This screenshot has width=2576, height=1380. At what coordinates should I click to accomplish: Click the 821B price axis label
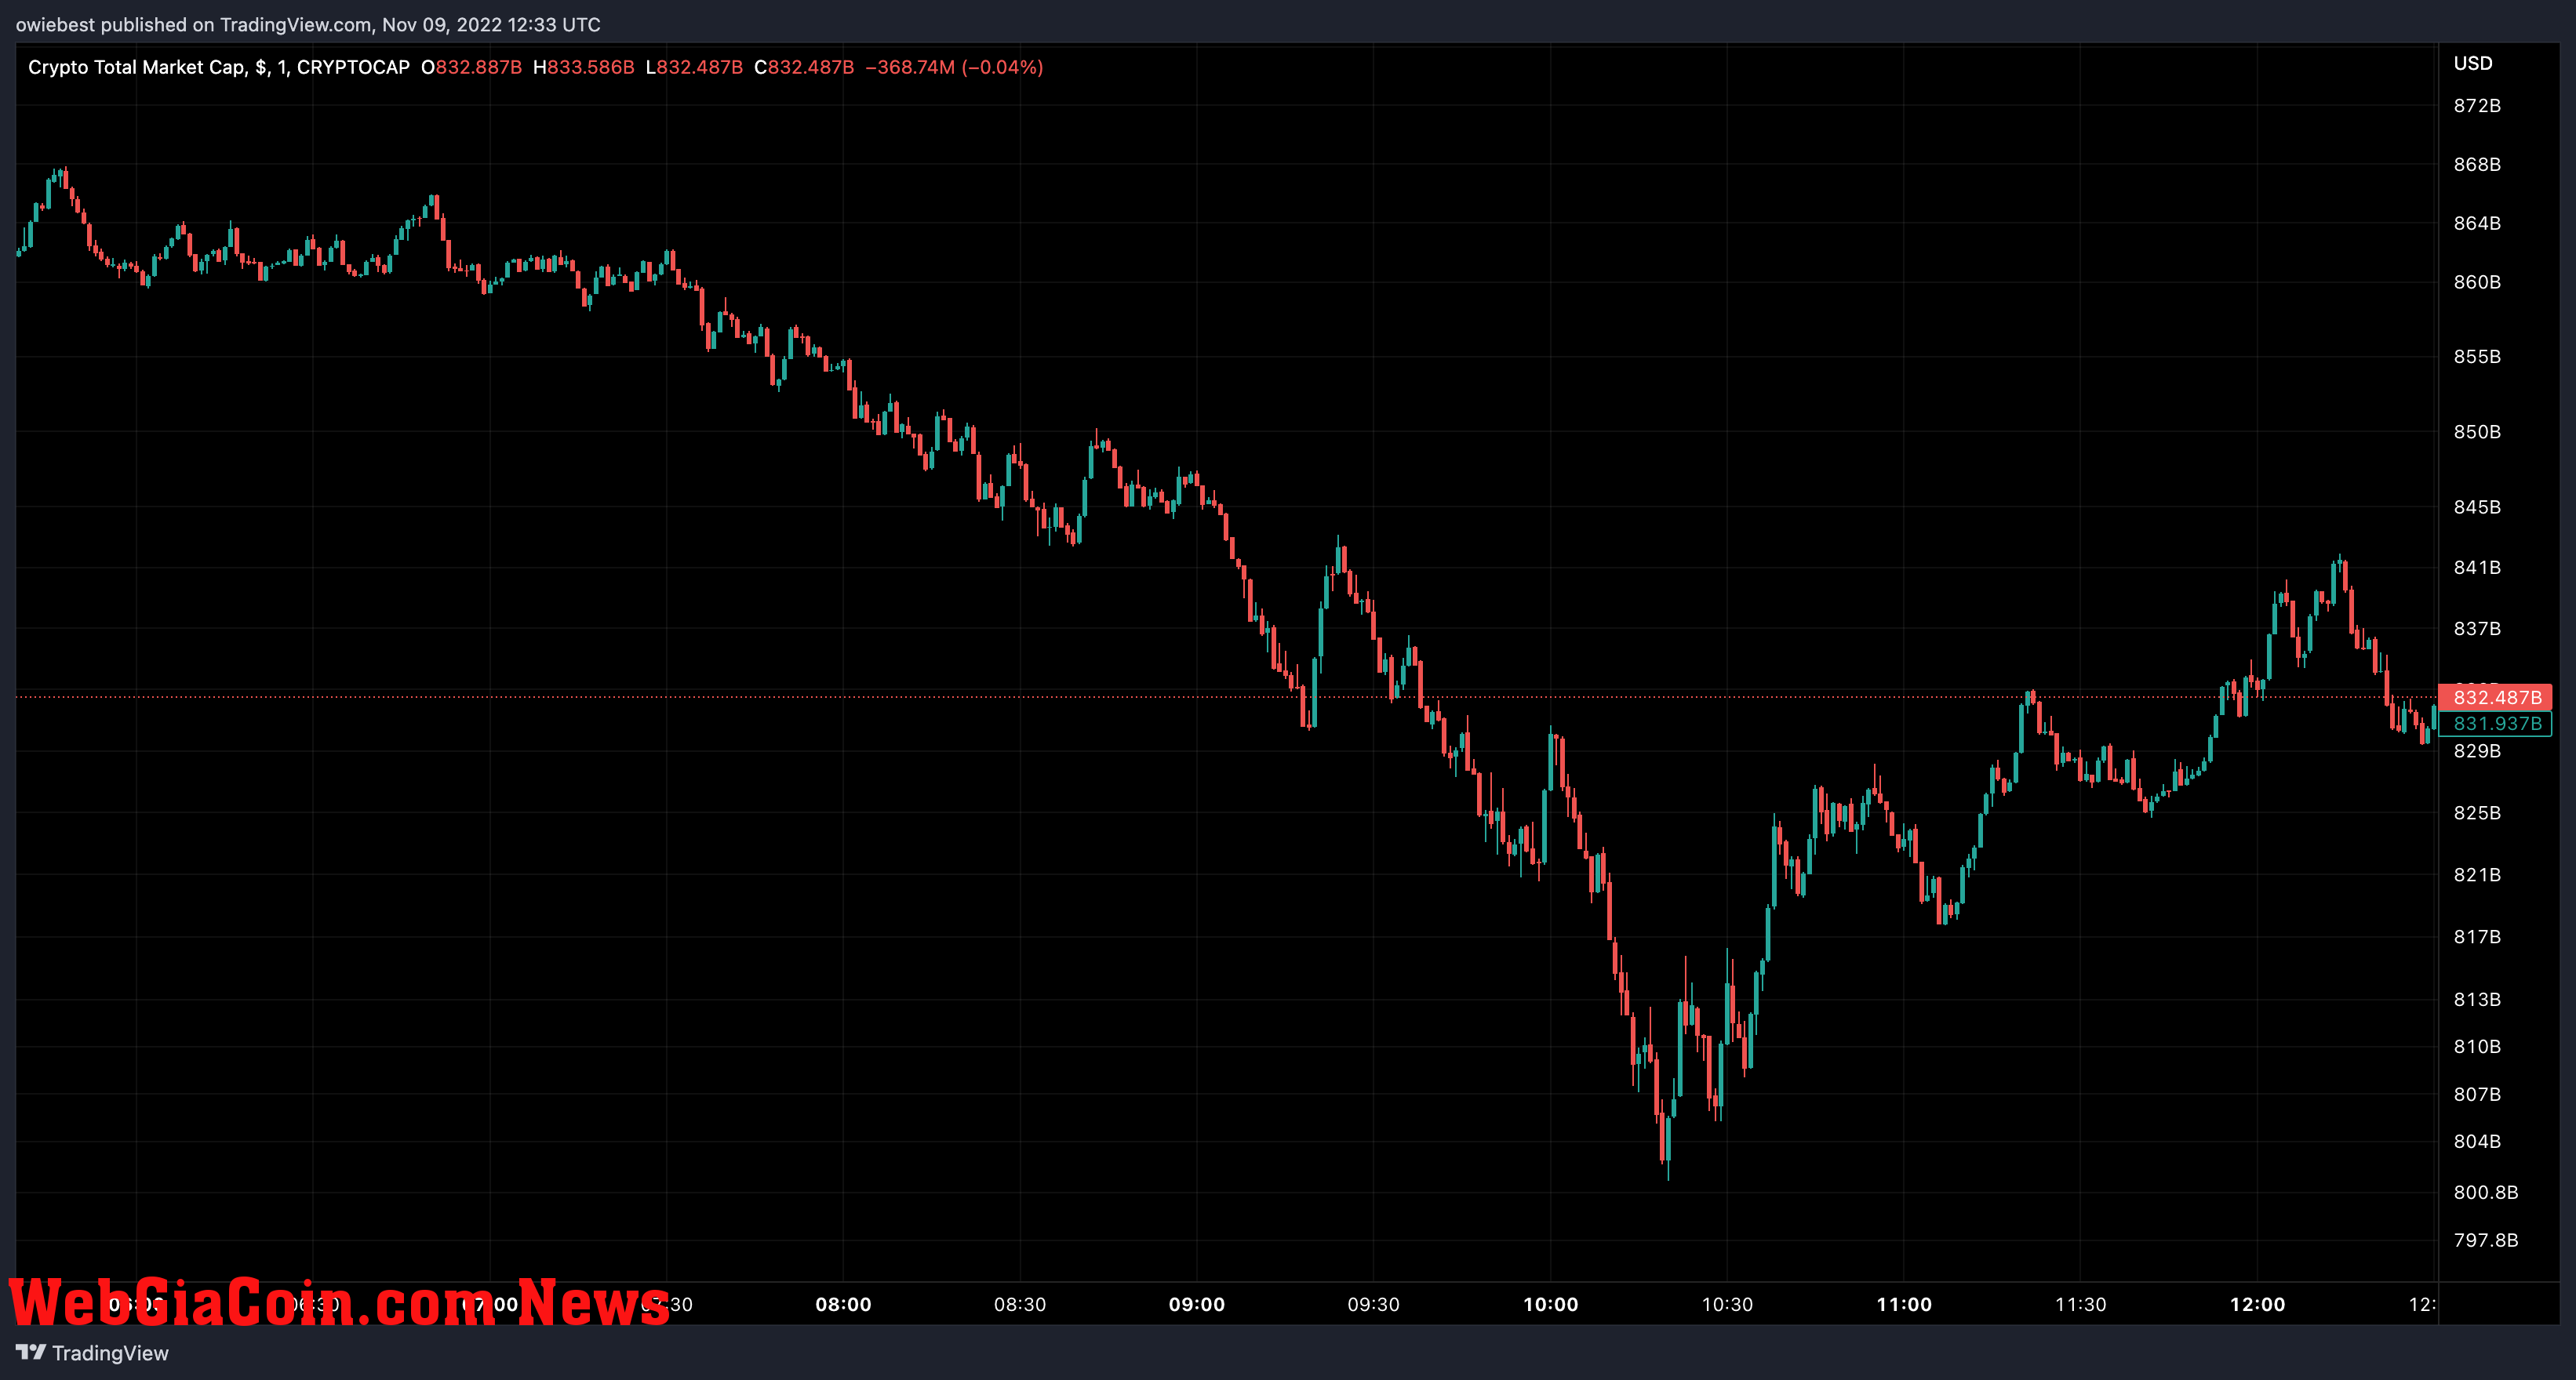tap(2477, 874)
